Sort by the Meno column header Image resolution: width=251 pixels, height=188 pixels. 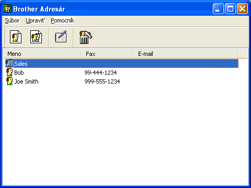(42, 54)
